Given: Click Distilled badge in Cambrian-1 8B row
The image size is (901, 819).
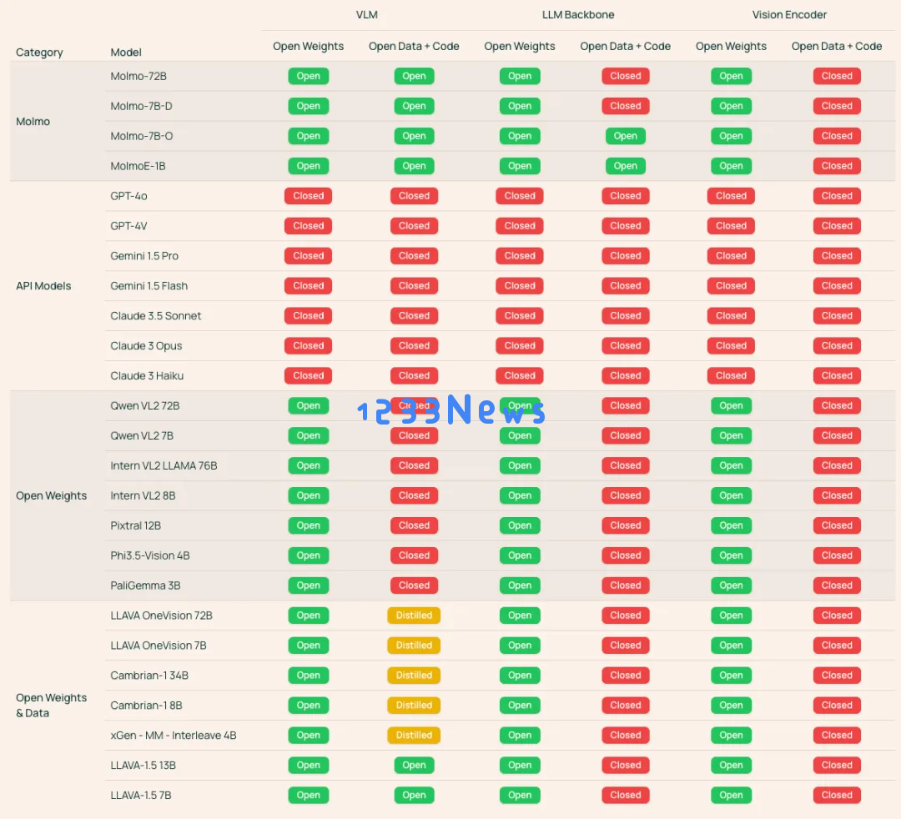Looking at the screenshot, I should [414, 706].
